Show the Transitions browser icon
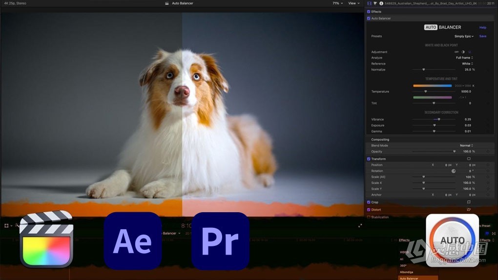Viewport: 498px width, 280px height. pyautogui.click(x=494, y=233)
